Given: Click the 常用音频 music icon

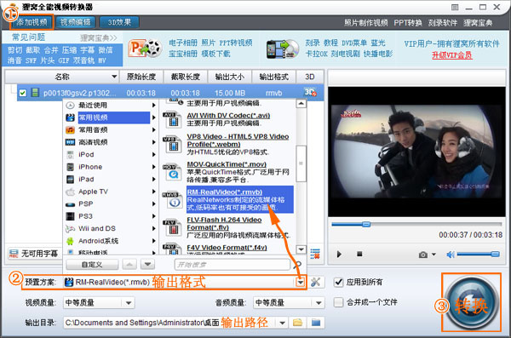Looking at the screenshot, I should coord(70,129).
